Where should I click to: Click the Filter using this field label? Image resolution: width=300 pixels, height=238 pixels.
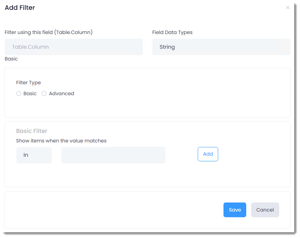pos(48,32)
